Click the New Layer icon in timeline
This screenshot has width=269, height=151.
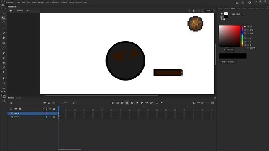(x=11, y=109)
